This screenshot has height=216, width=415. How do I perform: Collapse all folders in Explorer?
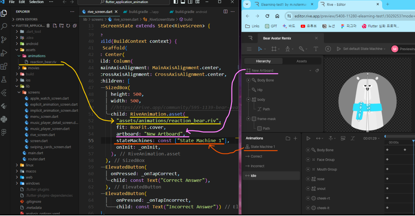click(x=75, y=26)
